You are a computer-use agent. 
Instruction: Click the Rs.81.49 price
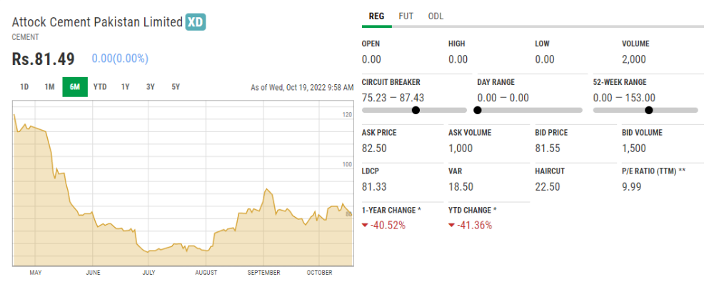tap(43, 59)
